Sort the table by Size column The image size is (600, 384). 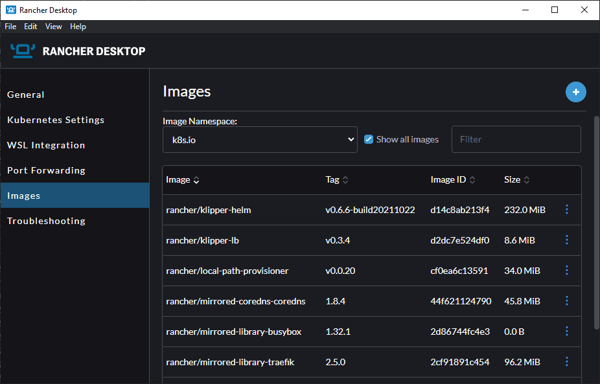tap(517, 180)
